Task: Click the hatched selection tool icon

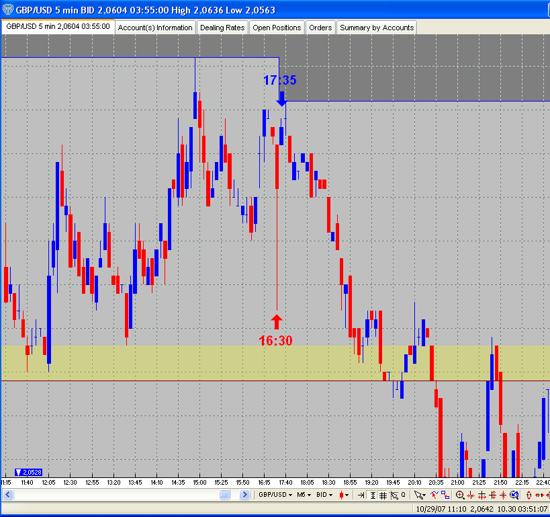Action: click(392, 495)
